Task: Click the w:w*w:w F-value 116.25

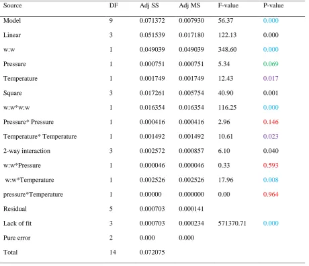Action: pyautogui.click(x=227, y=108)
